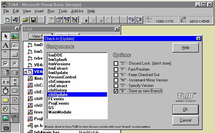This screenshot has height=133, width=215.
Task: Click the End stop toolbar button
Action: click(101, 20)
